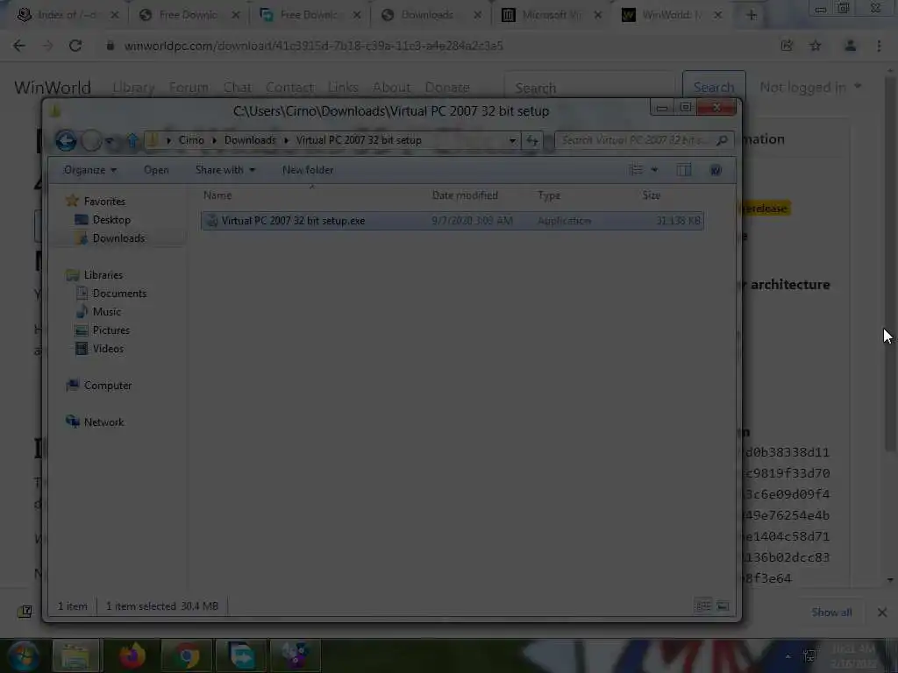This screenshot has width=898, height=673.
Task: Click the Explorer forward navigation arrow
Action: pos(91,140)
